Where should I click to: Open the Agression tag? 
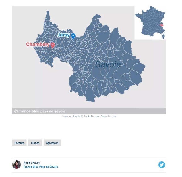(x=52, y=143)
